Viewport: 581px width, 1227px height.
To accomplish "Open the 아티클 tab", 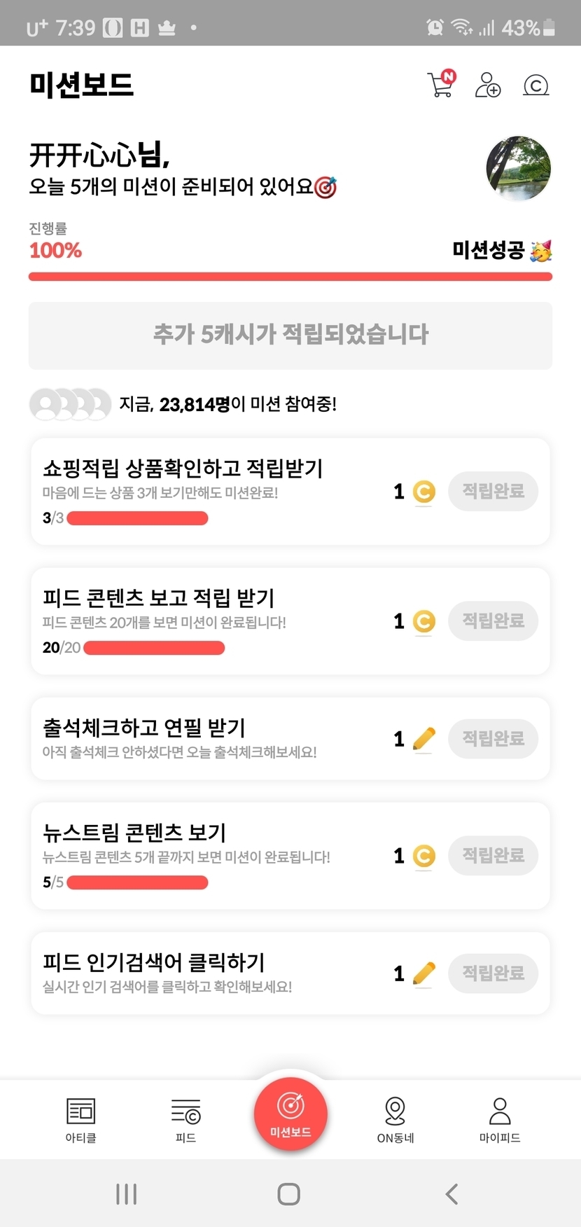I will pyautogui.click(x=80, y=1119).
